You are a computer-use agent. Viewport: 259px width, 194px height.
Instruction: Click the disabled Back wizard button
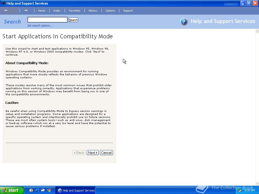(79, 153)
